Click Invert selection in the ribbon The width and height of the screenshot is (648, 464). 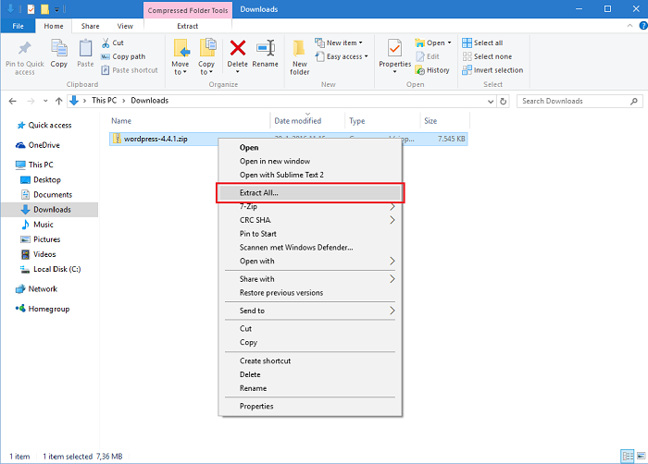[x=492, y=70]
